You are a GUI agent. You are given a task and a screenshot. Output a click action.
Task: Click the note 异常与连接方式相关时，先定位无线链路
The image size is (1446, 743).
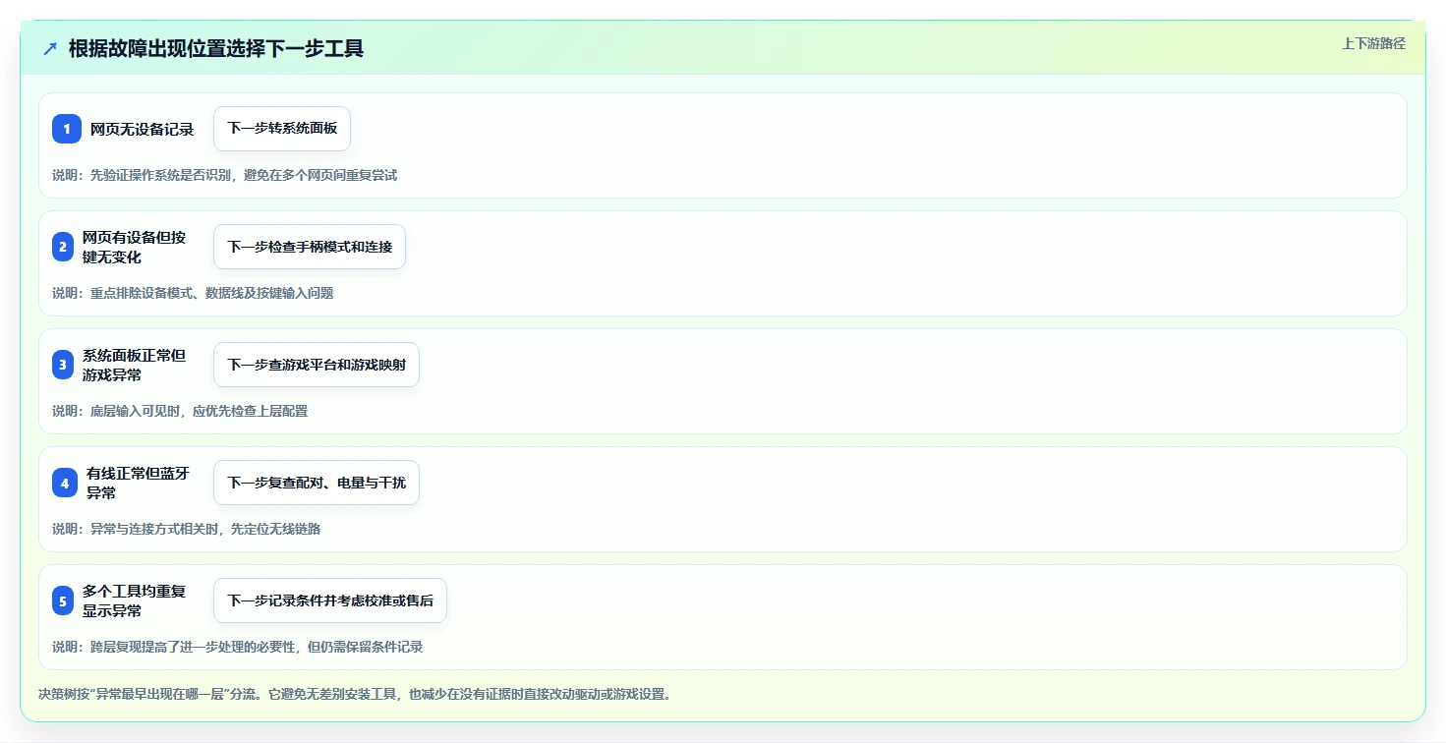click(204, 529)
